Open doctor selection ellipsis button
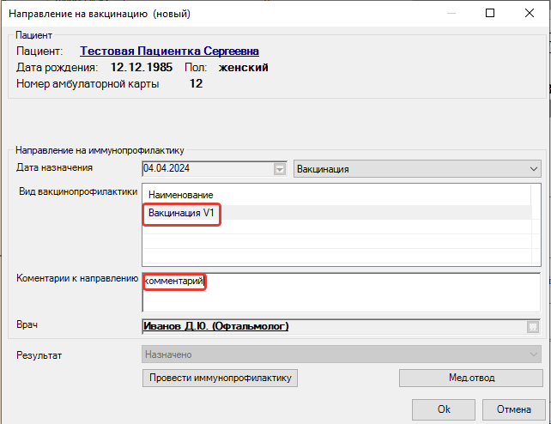Image resolution: width=551 pixels, height=424 pixels. pos(533,327)
